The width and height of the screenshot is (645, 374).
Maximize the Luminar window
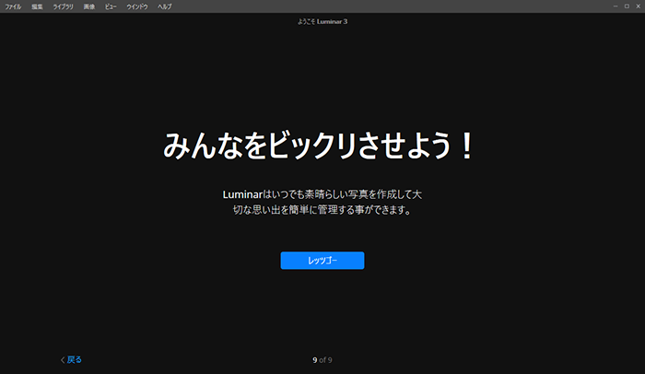pos(627,6)
